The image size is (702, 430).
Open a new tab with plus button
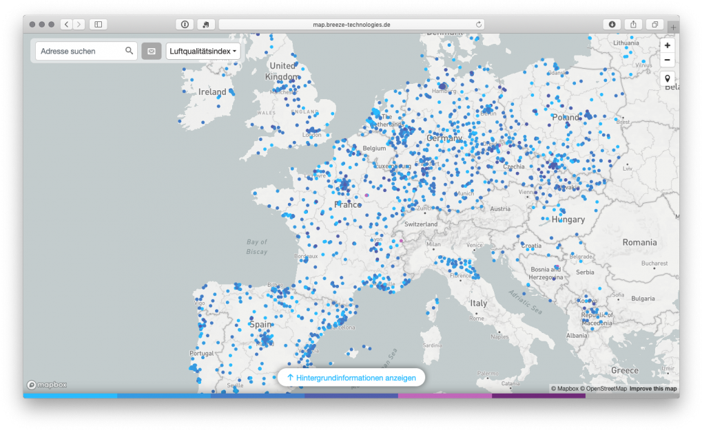(x=672, y=27)
